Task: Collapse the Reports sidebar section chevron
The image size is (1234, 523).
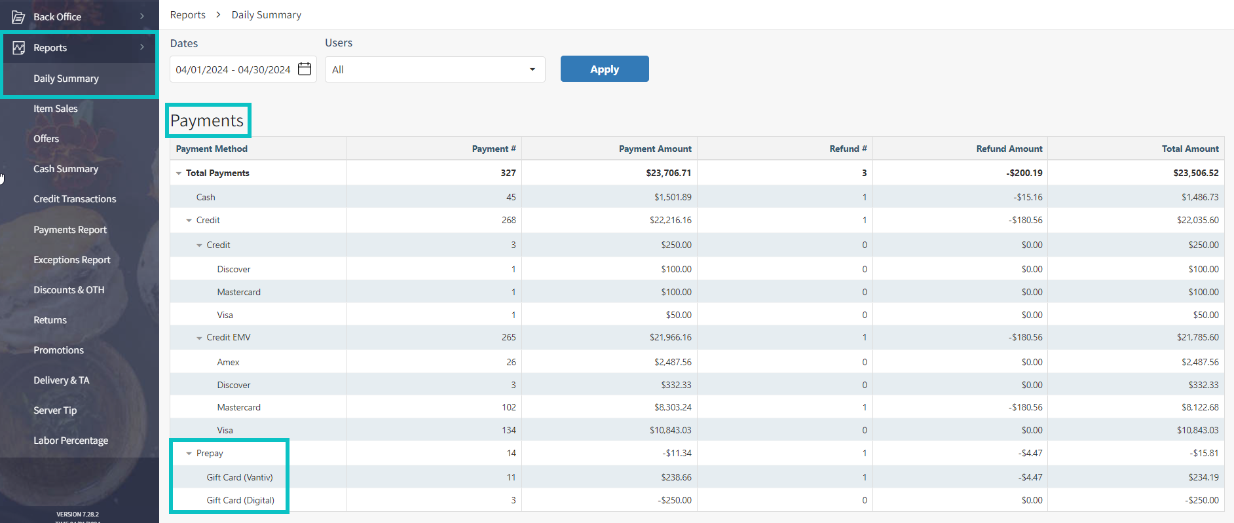Action: 142,47
